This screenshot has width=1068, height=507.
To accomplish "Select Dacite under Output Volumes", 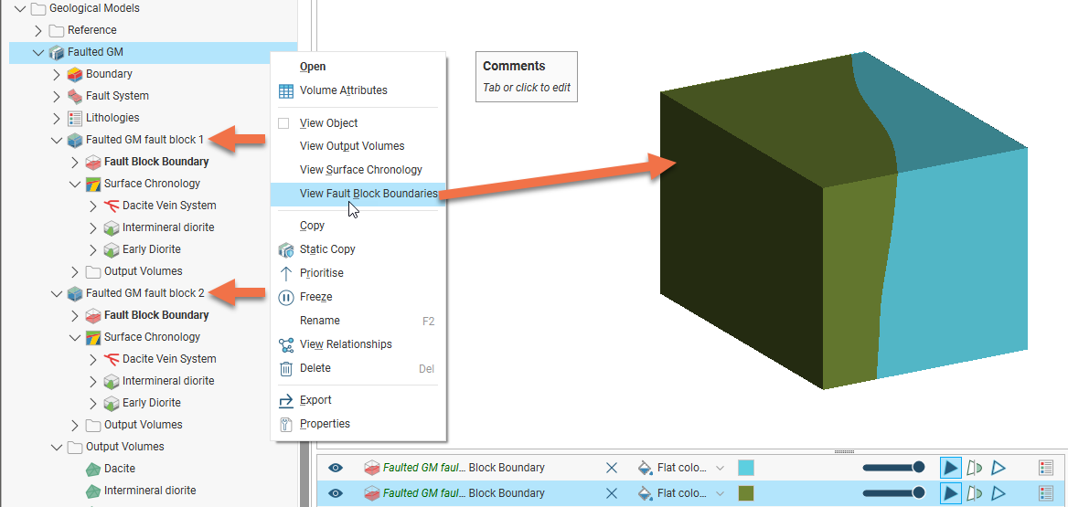I will point(119,469).
